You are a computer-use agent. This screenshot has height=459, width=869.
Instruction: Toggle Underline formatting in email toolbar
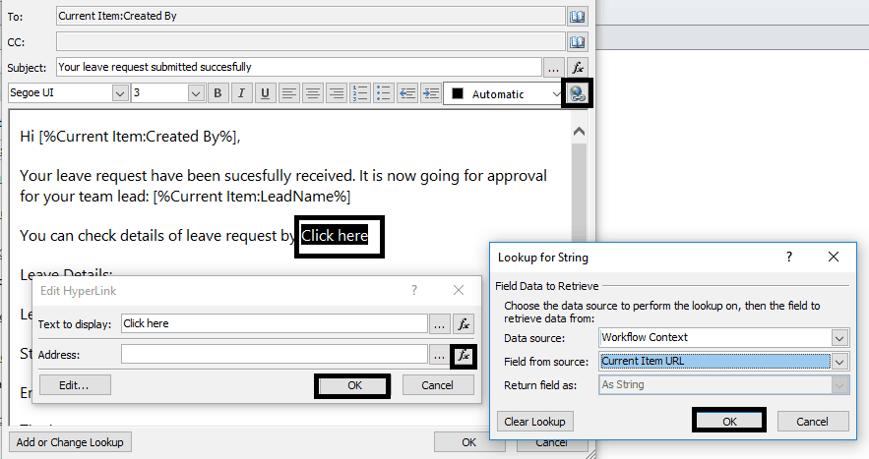click(265, 93)
